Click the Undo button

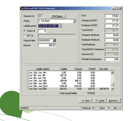point(100,101)
